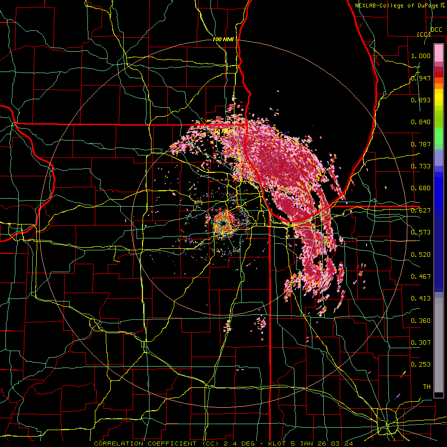Select the 0.360 legend value

(421, 321)
